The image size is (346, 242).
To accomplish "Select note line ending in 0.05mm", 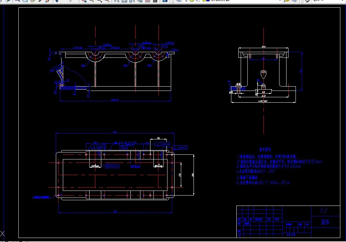I will coord(268,166).
